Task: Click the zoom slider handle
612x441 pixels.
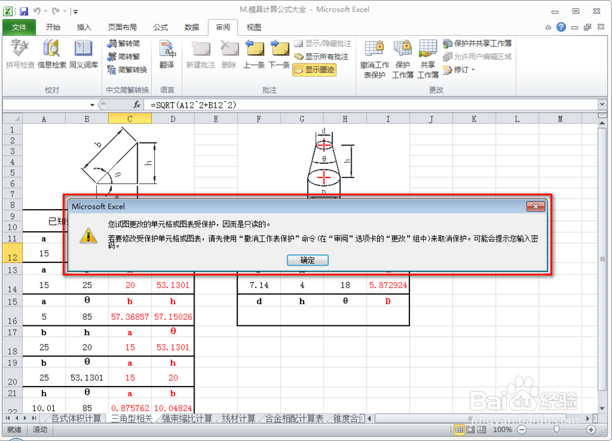Action: click(x=556, y=429)
